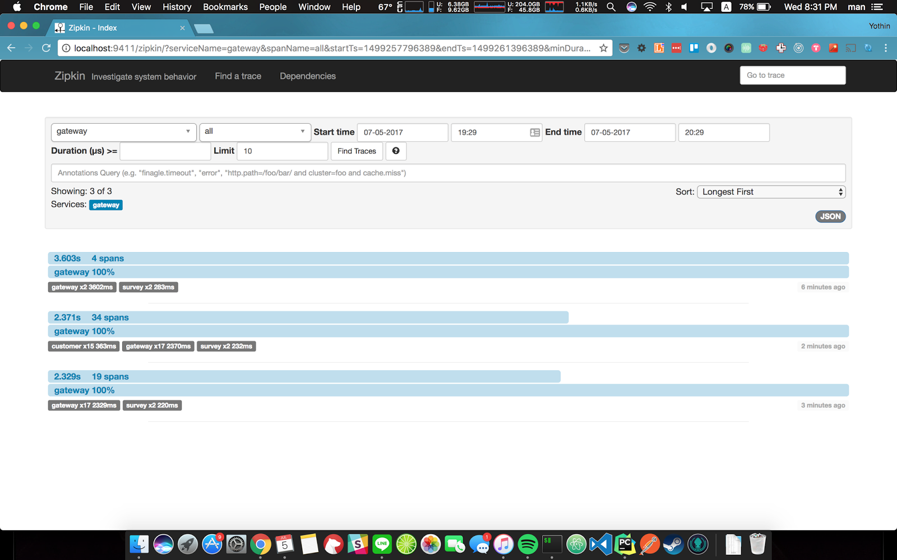The height and width of the screenshot is (560, 897).
Task: Open the Trash in the Dock
Action: [757, 544]
